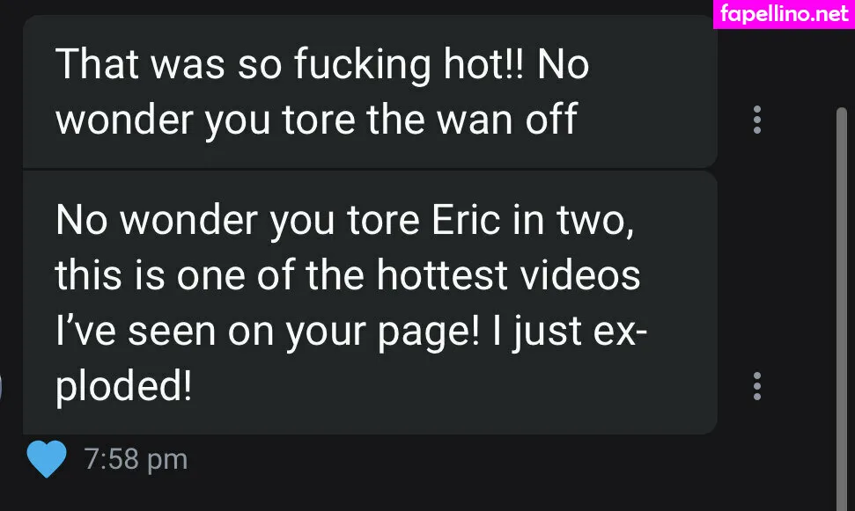The image size is (855, 511).
Task: Click the text "hottest videos" in message
Action: pos(508,275)
